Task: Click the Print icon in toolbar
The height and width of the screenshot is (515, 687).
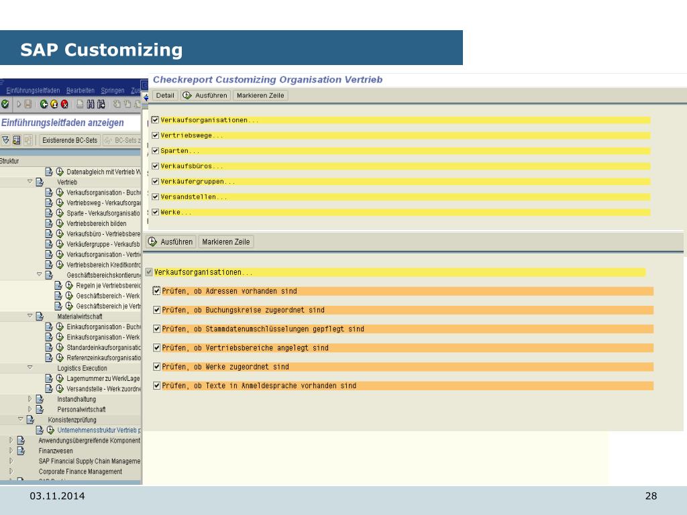Action: (x=81, y=104)
